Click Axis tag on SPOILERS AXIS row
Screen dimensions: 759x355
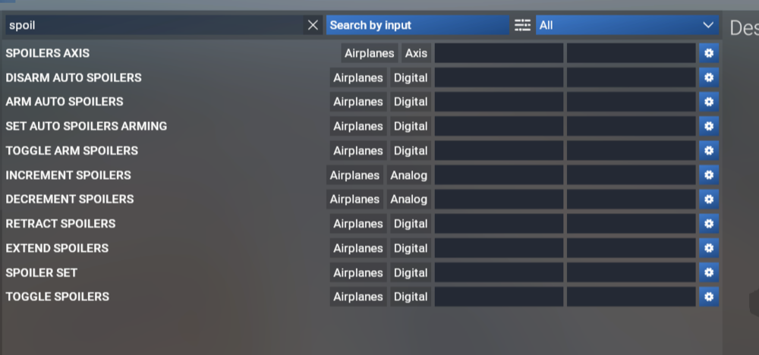pyautogui.click(x=416, y=53)
